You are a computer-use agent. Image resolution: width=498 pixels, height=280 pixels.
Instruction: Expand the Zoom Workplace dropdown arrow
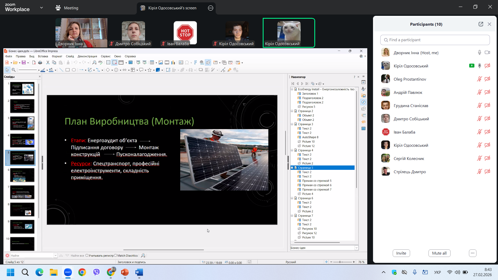click(x=41, y=8)
